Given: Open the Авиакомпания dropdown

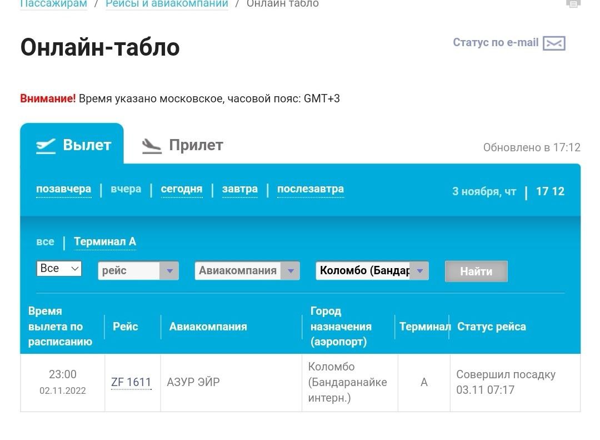Looking at the screenshot, I should (x=247, y=271).
